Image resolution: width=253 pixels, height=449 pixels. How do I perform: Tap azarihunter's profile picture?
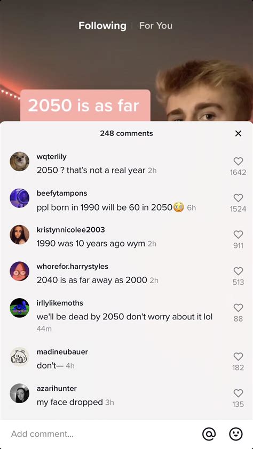pos(20,393)
